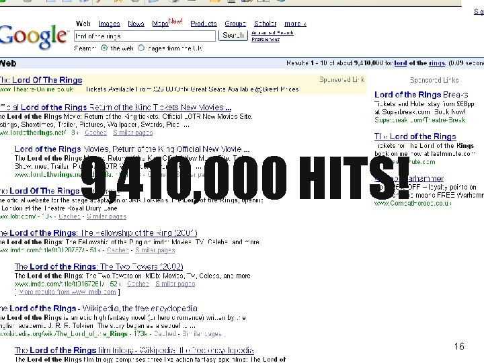Viewport: 484px width, 363px height.
Task: Open the Groups search tab
Action: pyautogui.click(x=235, y=24)
